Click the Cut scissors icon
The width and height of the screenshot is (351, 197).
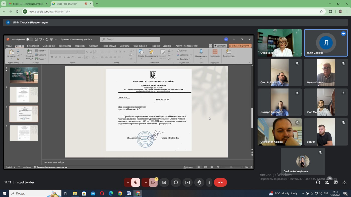[x=18, y=51]
